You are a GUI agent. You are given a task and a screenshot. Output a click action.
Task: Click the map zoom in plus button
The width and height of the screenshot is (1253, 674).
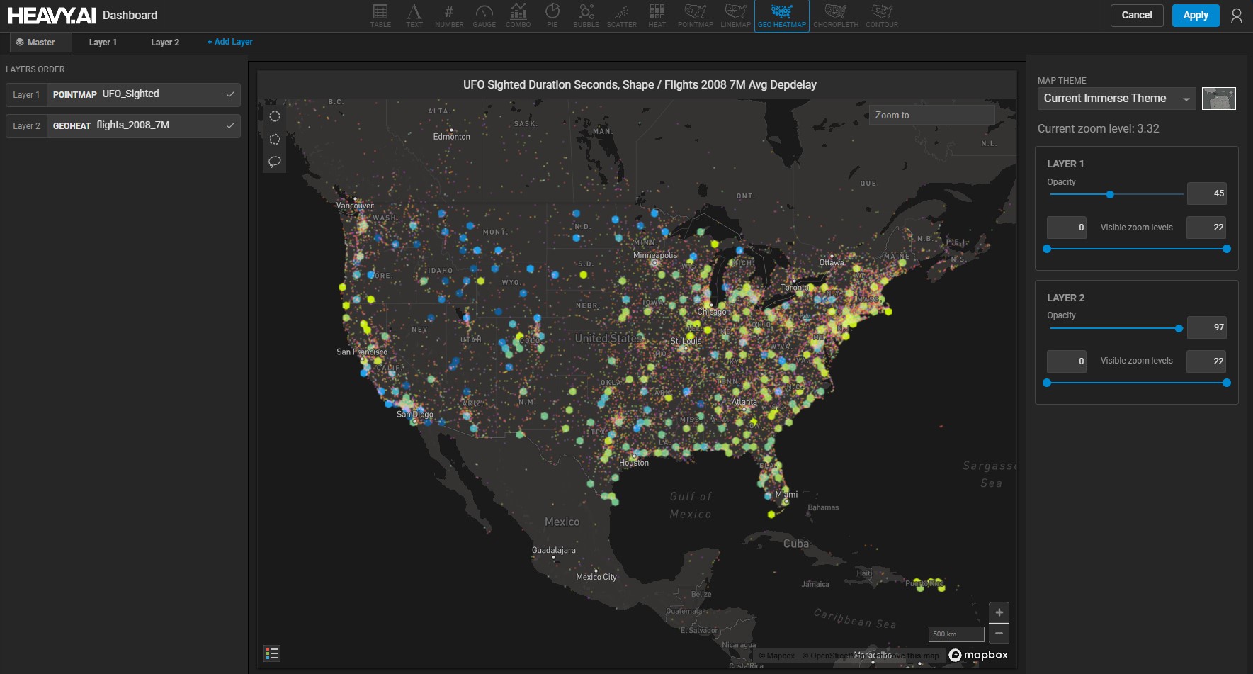coord(999,612)
